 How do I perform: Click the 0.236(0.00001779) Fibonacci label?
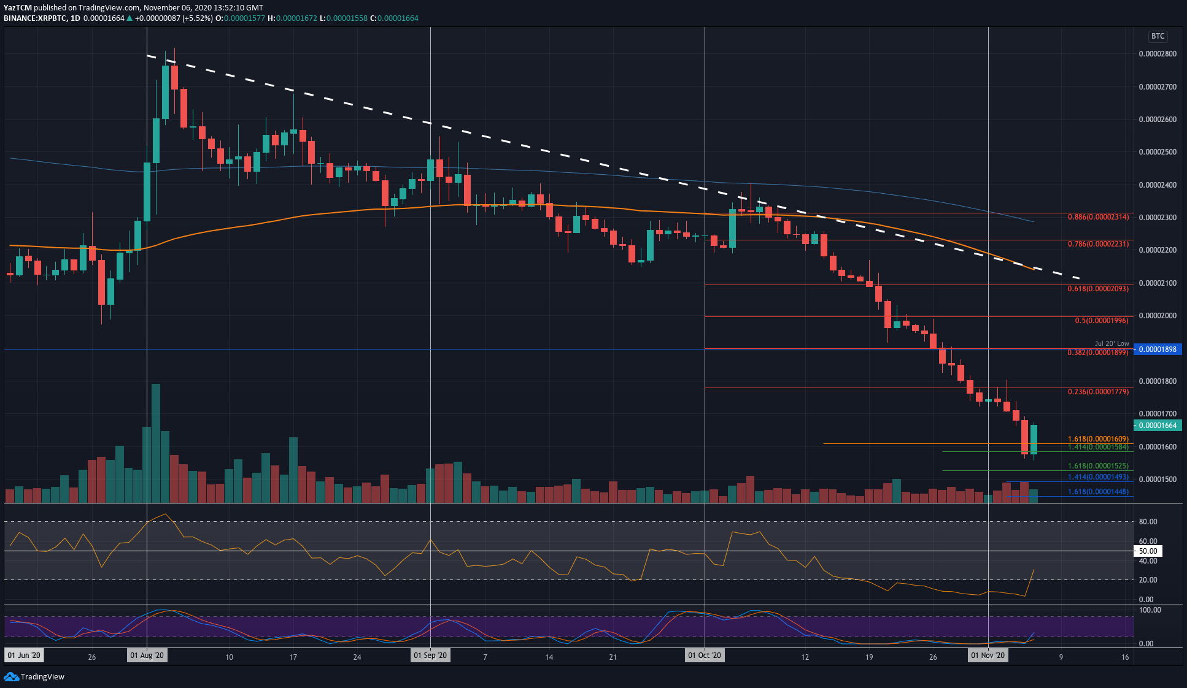tap(1098, 391)
